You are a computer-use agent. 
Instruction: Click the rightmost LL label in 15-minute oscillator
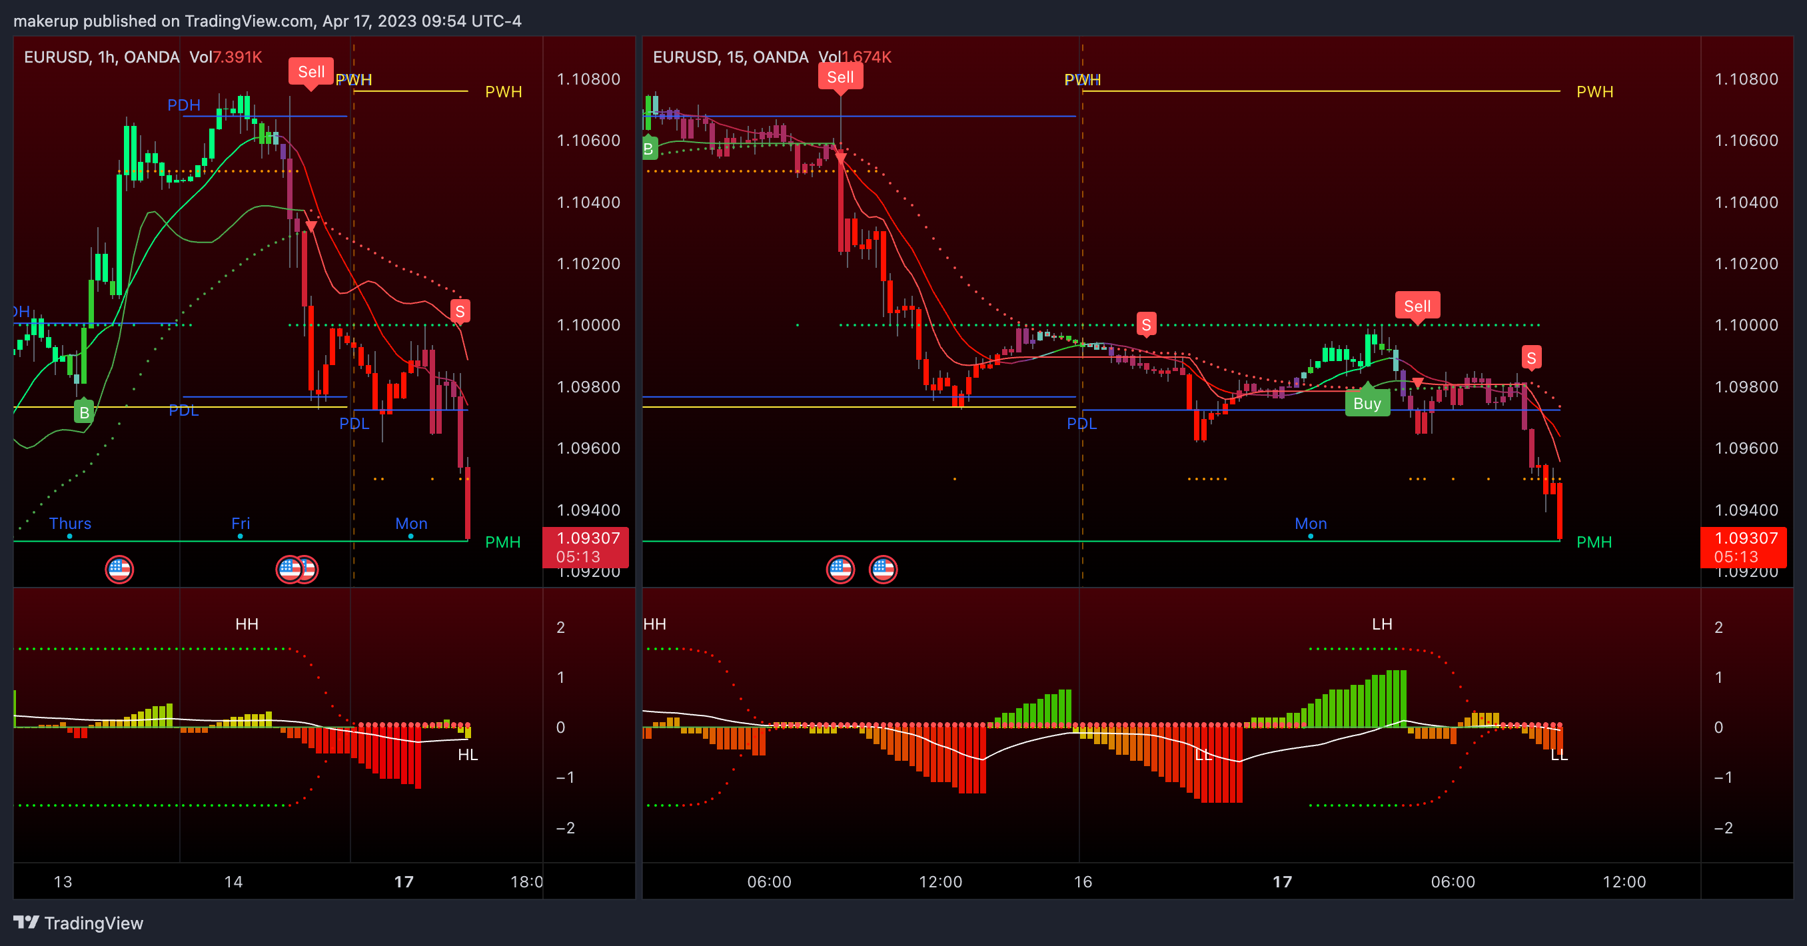(x=1558, y=755)
